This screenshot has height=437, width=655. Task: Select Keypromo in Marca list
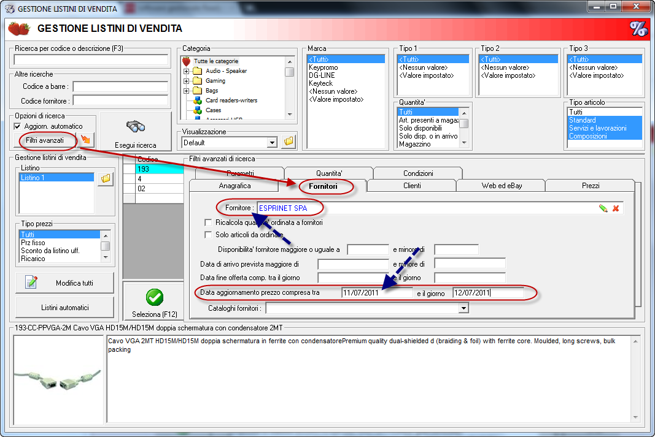[324, 67]
